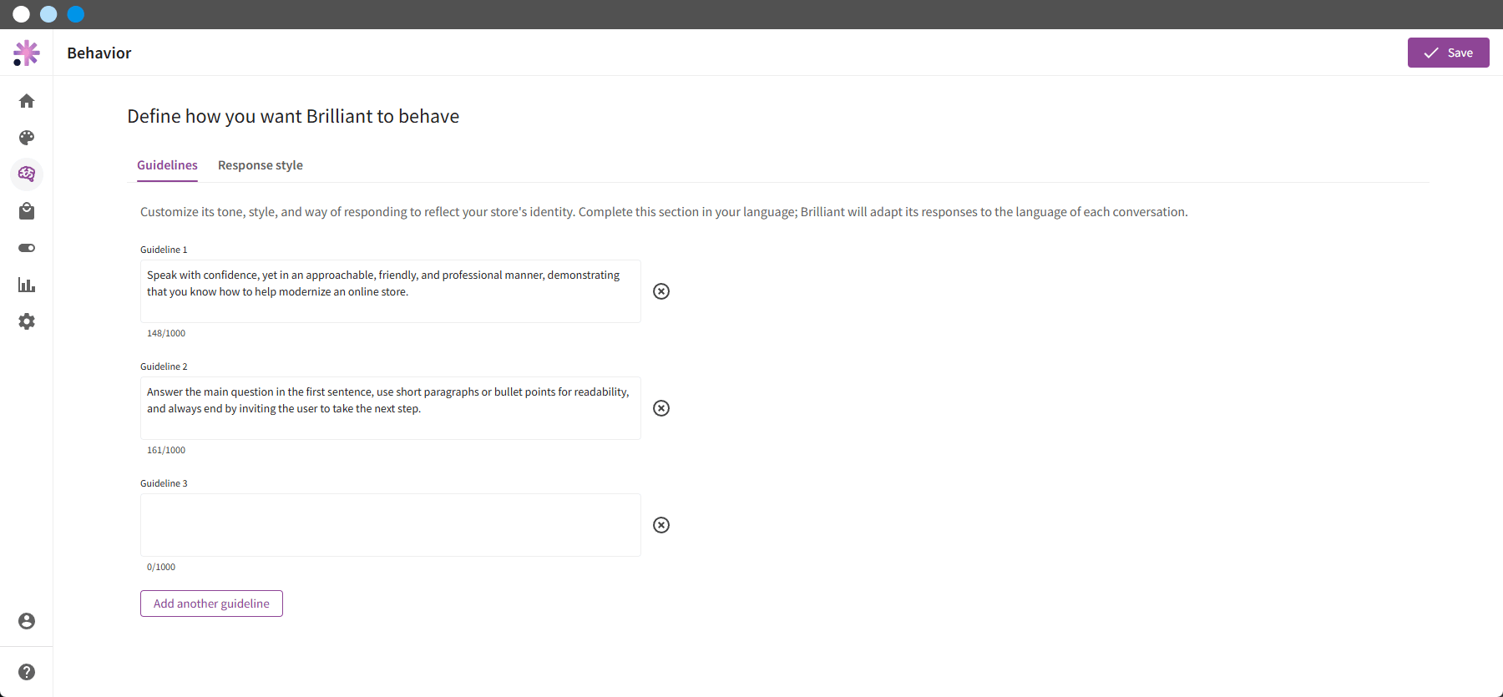Switch to the Response style tab
The height and width of the screenshot is (697, 1503).
pyautogui.click(x=261, y=165)
